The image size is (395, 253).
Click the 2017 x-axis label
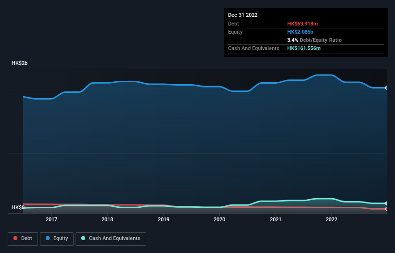[51, 219]
